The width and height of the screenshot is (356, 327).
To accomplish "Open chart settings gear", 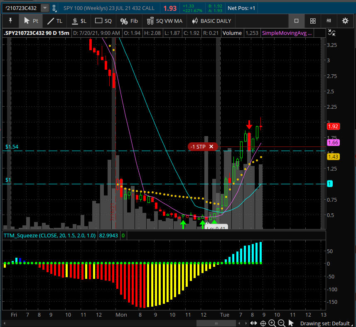I will [345, 21].
